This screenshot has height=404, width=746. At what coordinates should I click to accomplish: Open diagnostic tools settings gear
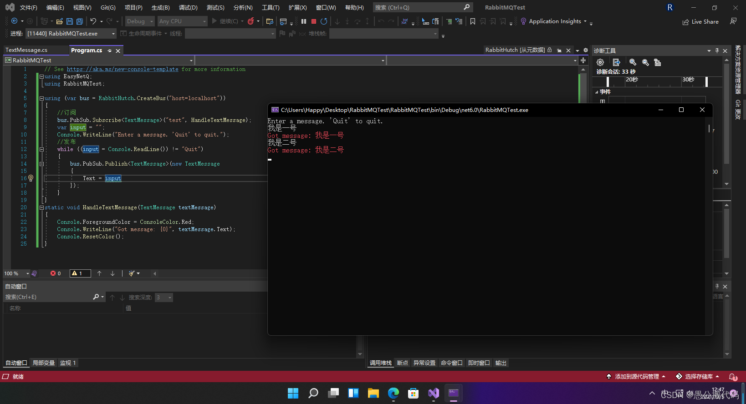tap(600, 62)
